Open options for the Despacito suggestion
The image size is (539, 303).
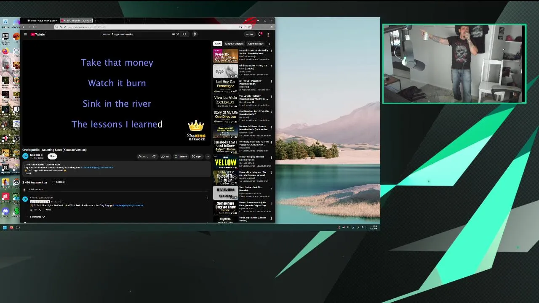pyautogui.click(x=271, y=51)
